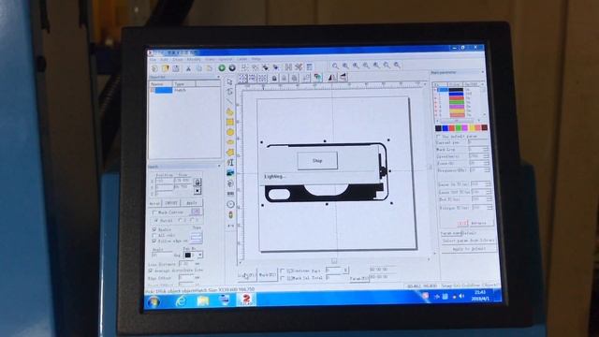Click the Frequency(KHz) input field
This screenshot has width=599, height=337.
pyautogui.click(x=478, y=170)
